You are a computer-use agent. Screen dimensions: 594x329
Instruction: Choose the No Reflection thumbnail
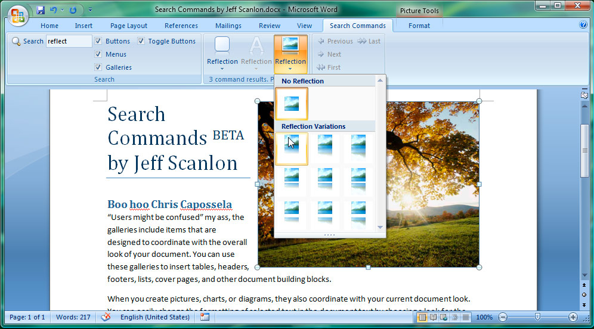click(x=292, y=104)
